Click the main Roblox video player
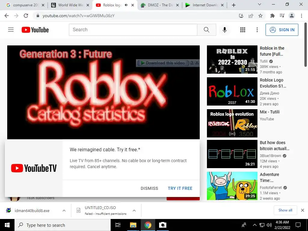Screen dimensions: 308x231 103,92
